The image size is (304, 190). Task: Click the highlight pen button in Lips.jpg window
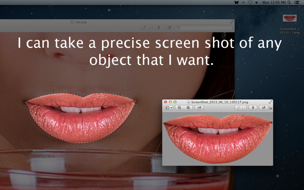pos(144,27)
